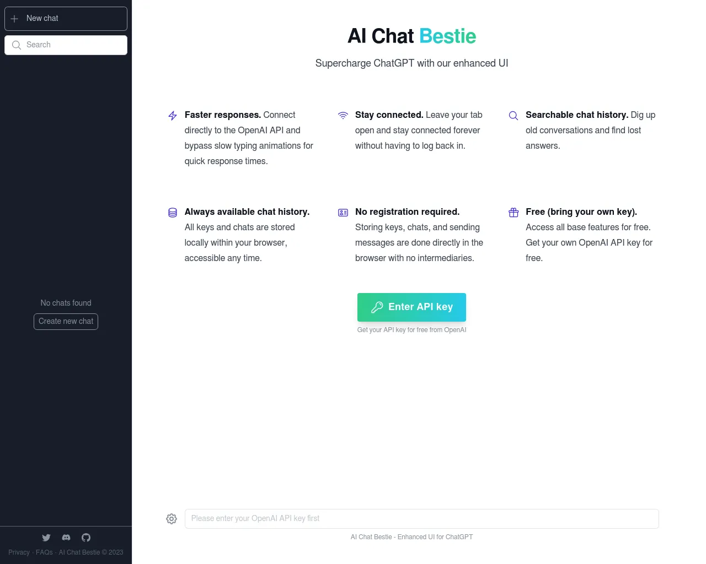Click the message input asking for API key
This screenshot has height=564, width=706.
[x=422, y=518]
